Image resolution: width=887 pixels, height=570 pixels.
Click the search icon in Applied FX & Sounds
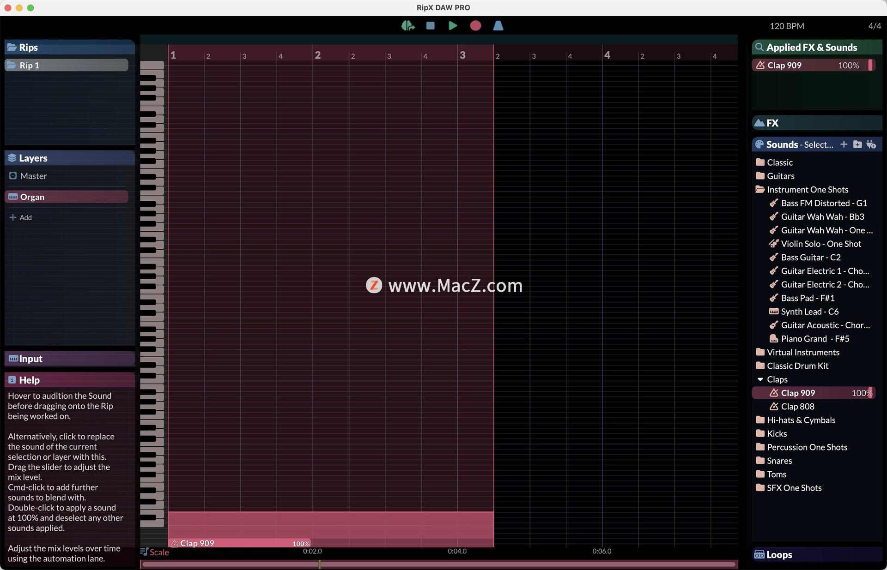(x=759, y=47)
